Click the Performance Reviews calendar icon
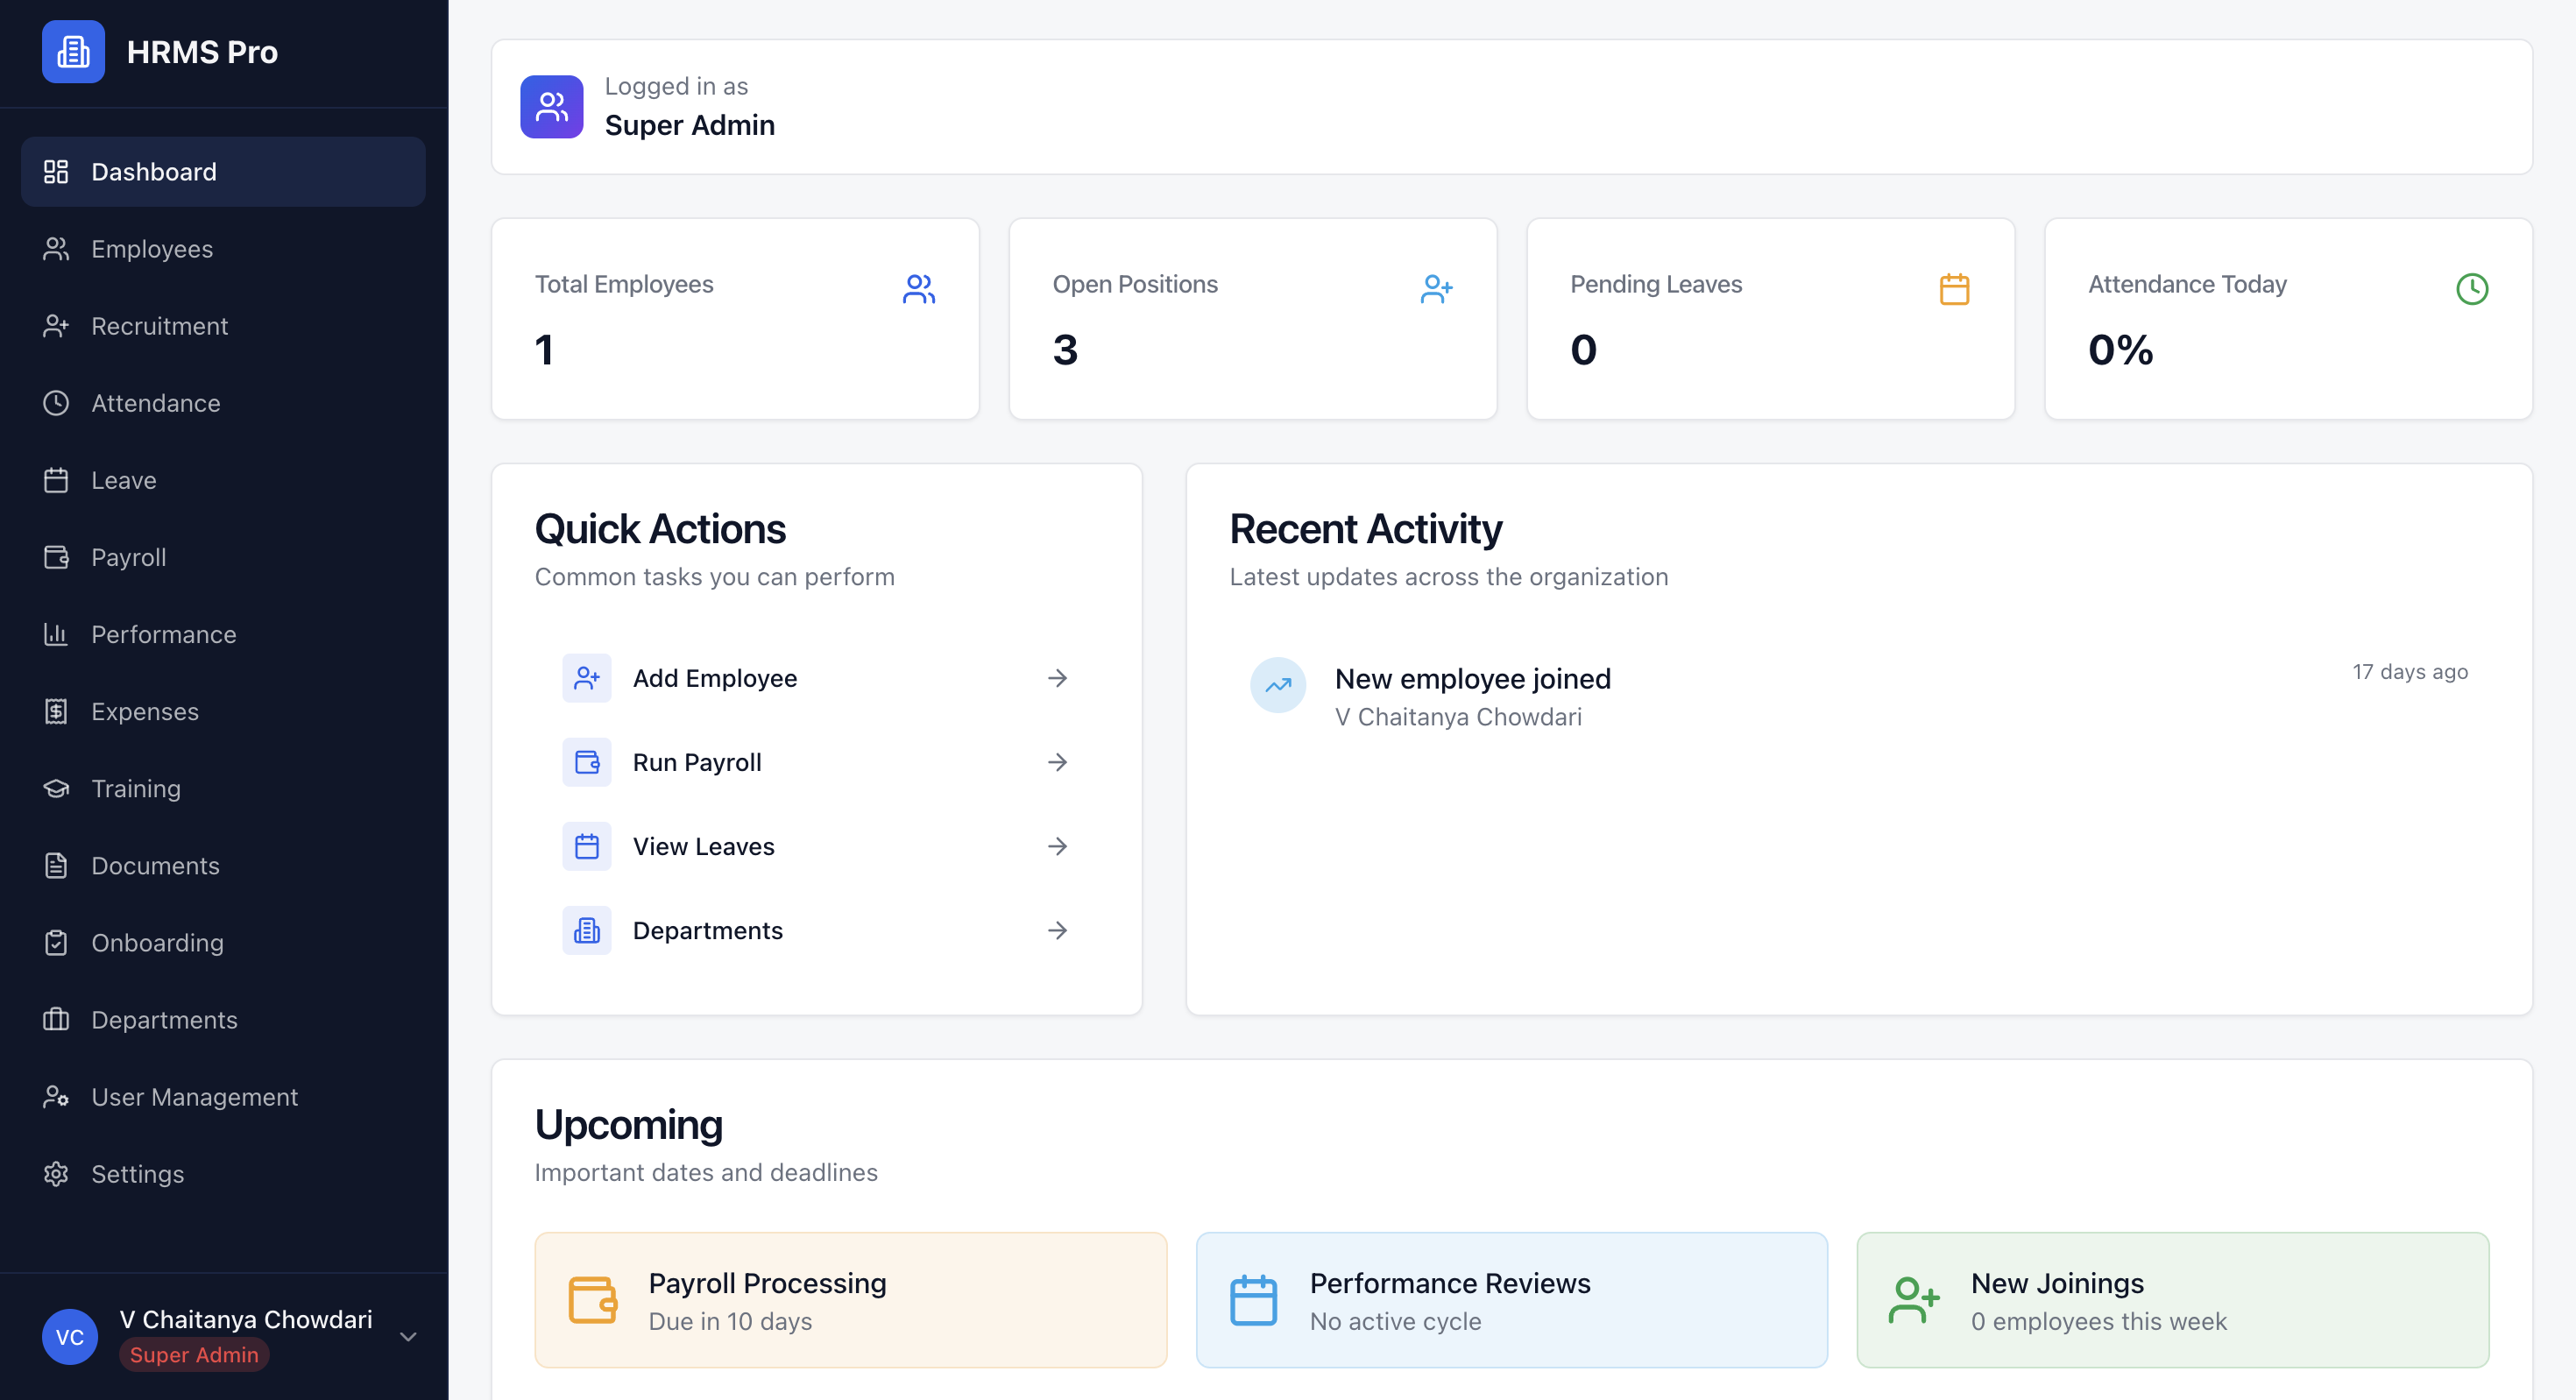Screen dimensions: 2576x1400 tap(1253, 1300)
